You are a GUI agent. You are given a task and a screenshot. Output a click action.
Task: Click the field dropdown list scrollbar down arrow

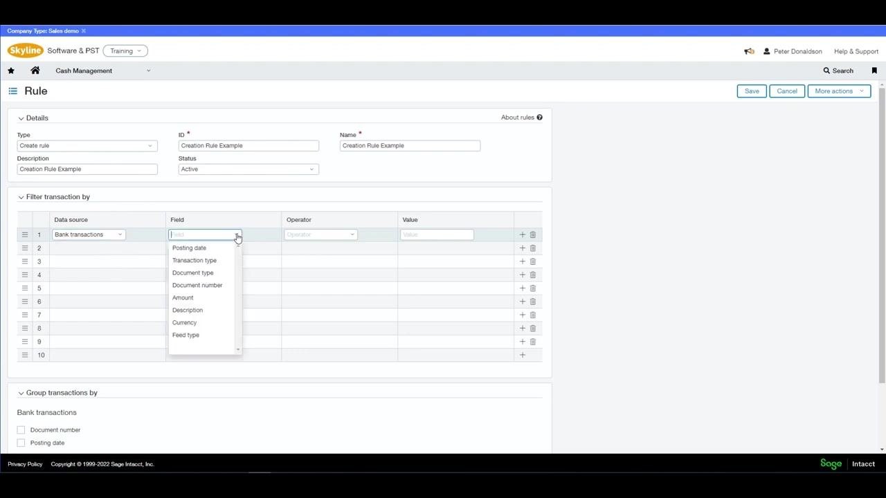(x=239, y=350)
